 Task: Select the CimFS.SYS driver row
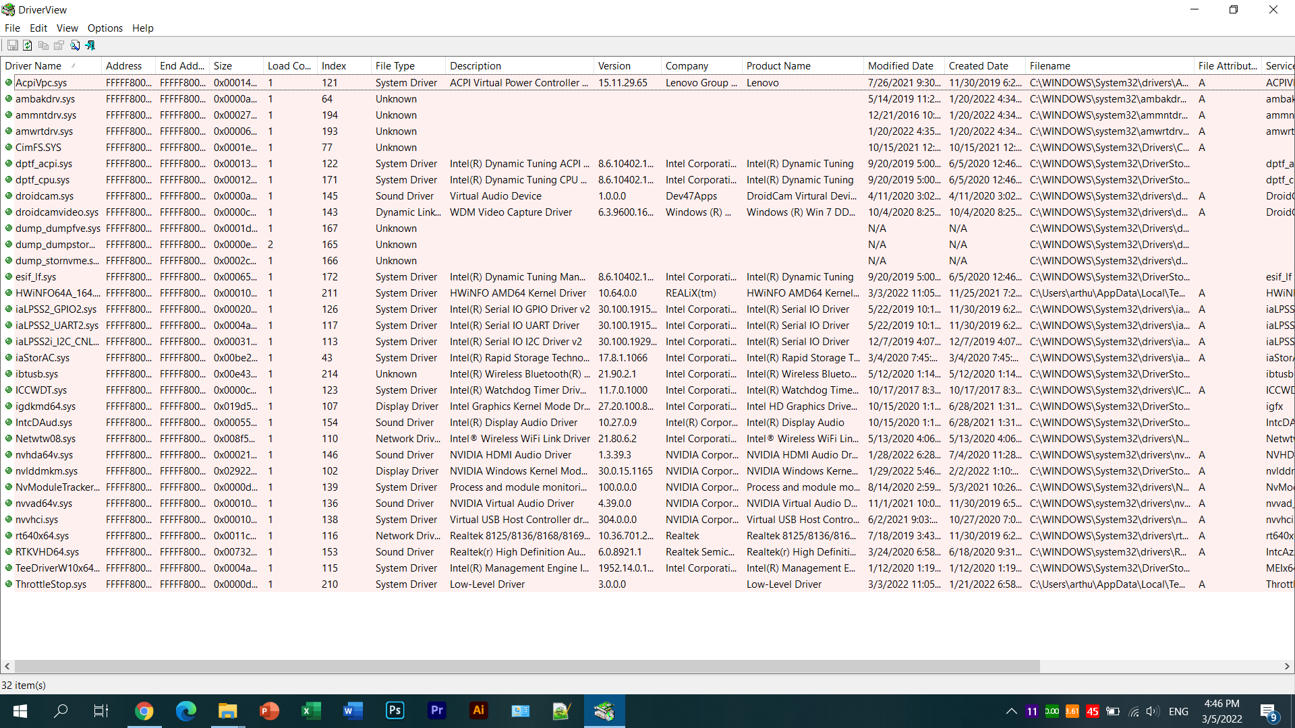coord(647,148)
